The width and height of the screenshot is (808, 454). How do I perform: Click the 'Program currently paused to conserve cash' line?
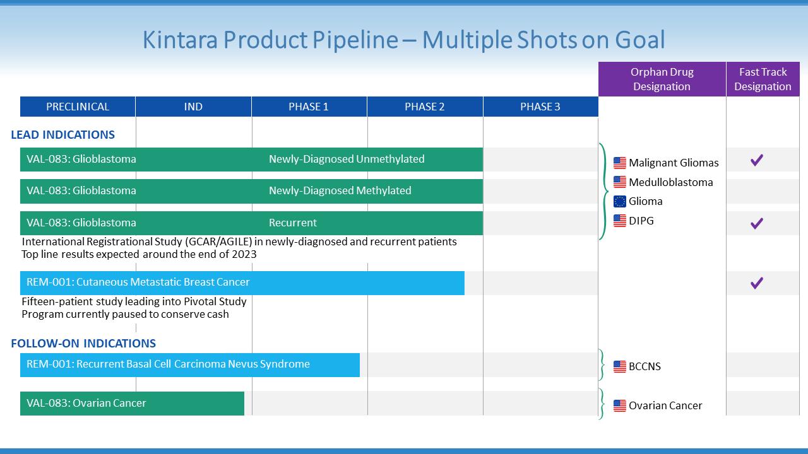pyautogui.click(x=126, y=314)
